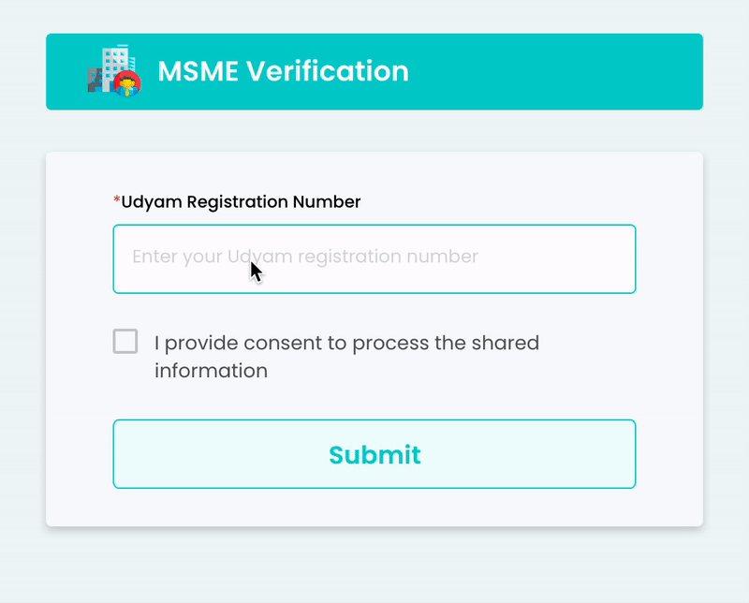
Task: Click the word "information" in consent text
Action: (x=211, y=371)
